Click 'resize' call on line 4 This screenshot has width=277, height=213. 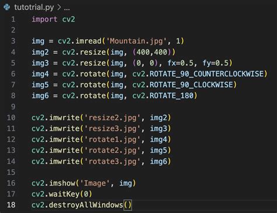coord(93,52)
